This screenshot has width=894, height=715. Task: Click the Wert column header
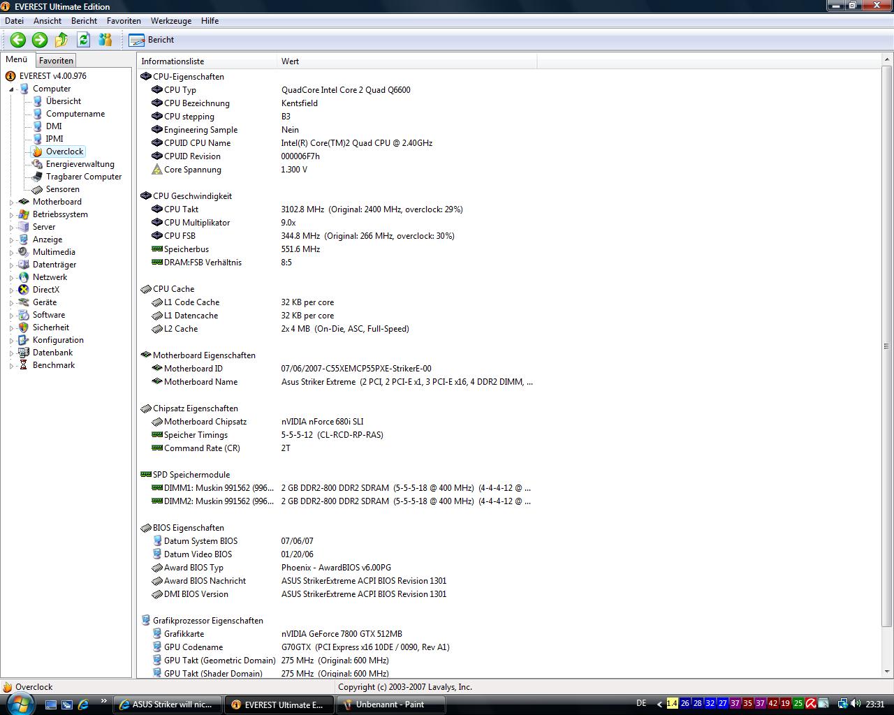(x=407, y=61)
